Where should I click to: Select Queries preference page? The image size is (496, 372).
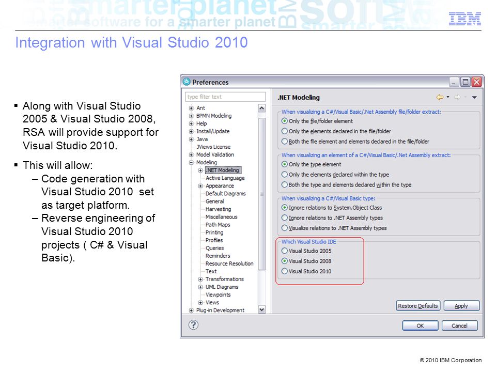[x=214, y=248]
